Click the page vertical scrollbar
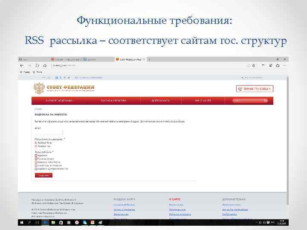The width and height of the screenshot is (307, 230). 287,141
